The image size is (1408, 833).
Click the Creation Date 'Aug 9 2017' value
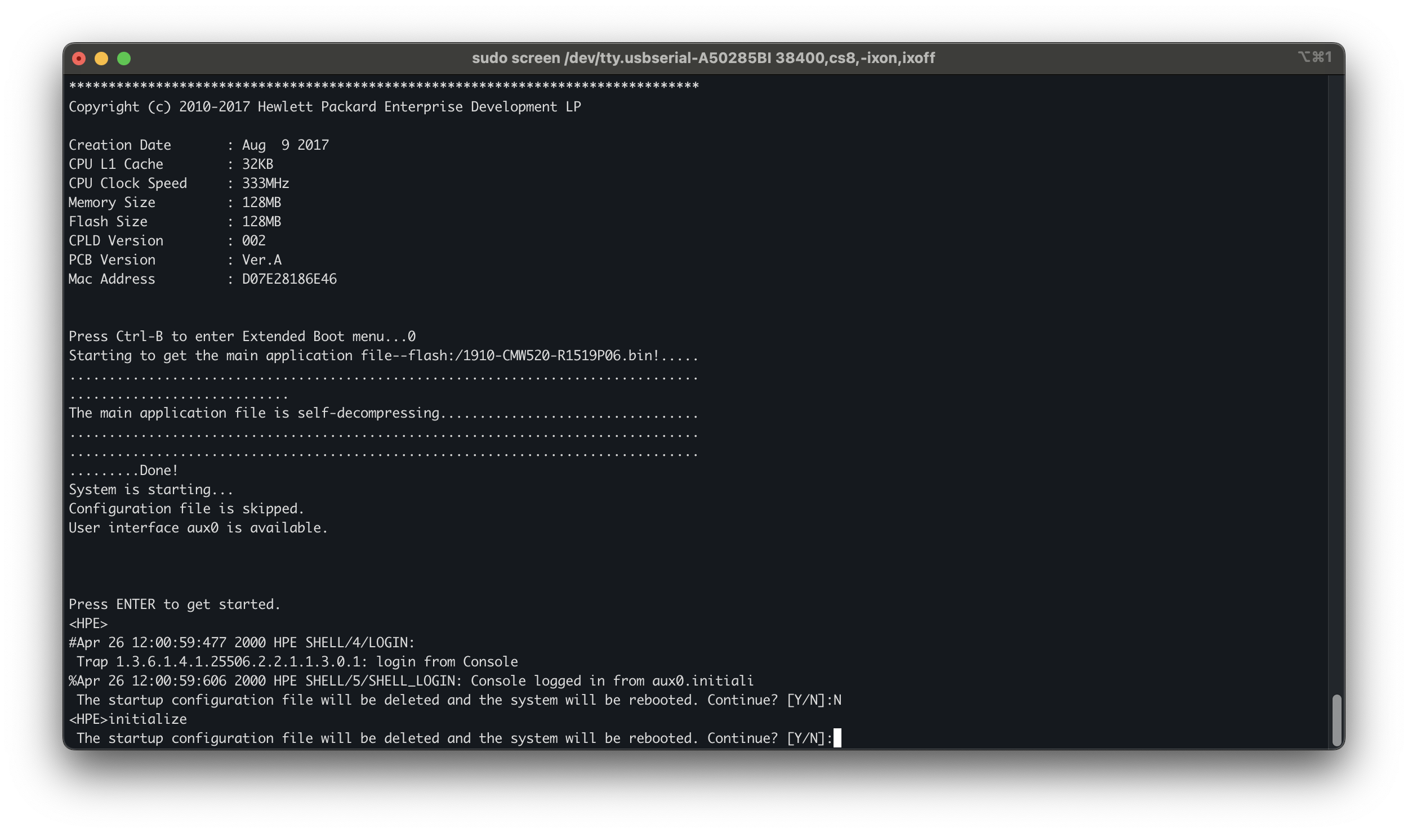click(x=285, y=145)
